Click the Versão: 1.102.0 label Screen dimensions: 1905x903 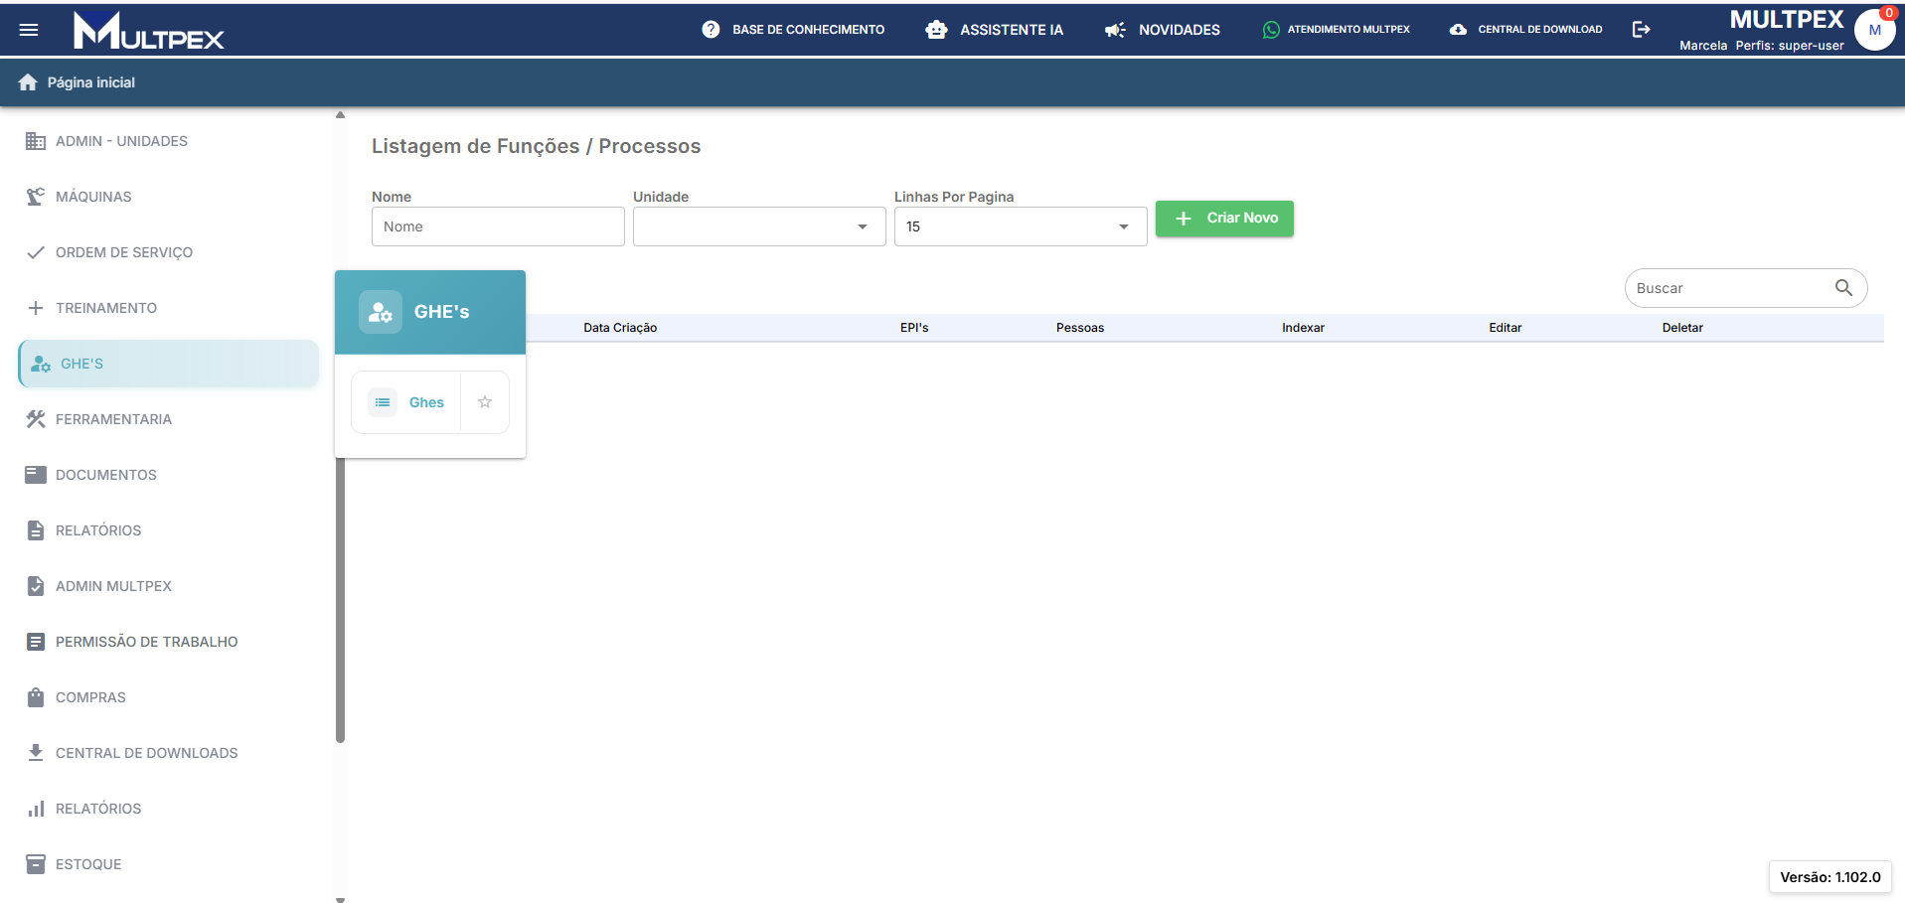coord(1830,877)
